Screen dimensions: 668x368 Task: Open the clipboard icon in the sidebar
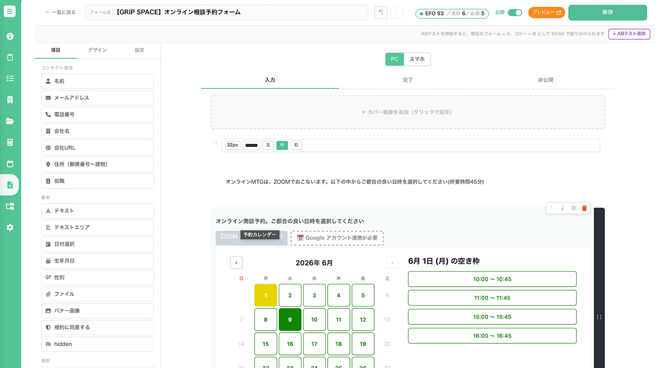[10, 57]
